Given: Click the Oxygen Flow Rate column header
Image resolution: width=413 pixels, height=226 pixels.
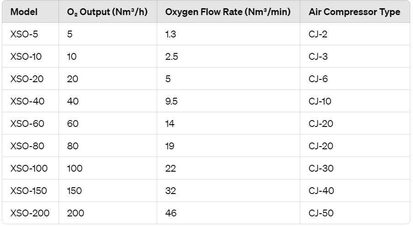Looking at the screenshot, I should tap(228, 12).
